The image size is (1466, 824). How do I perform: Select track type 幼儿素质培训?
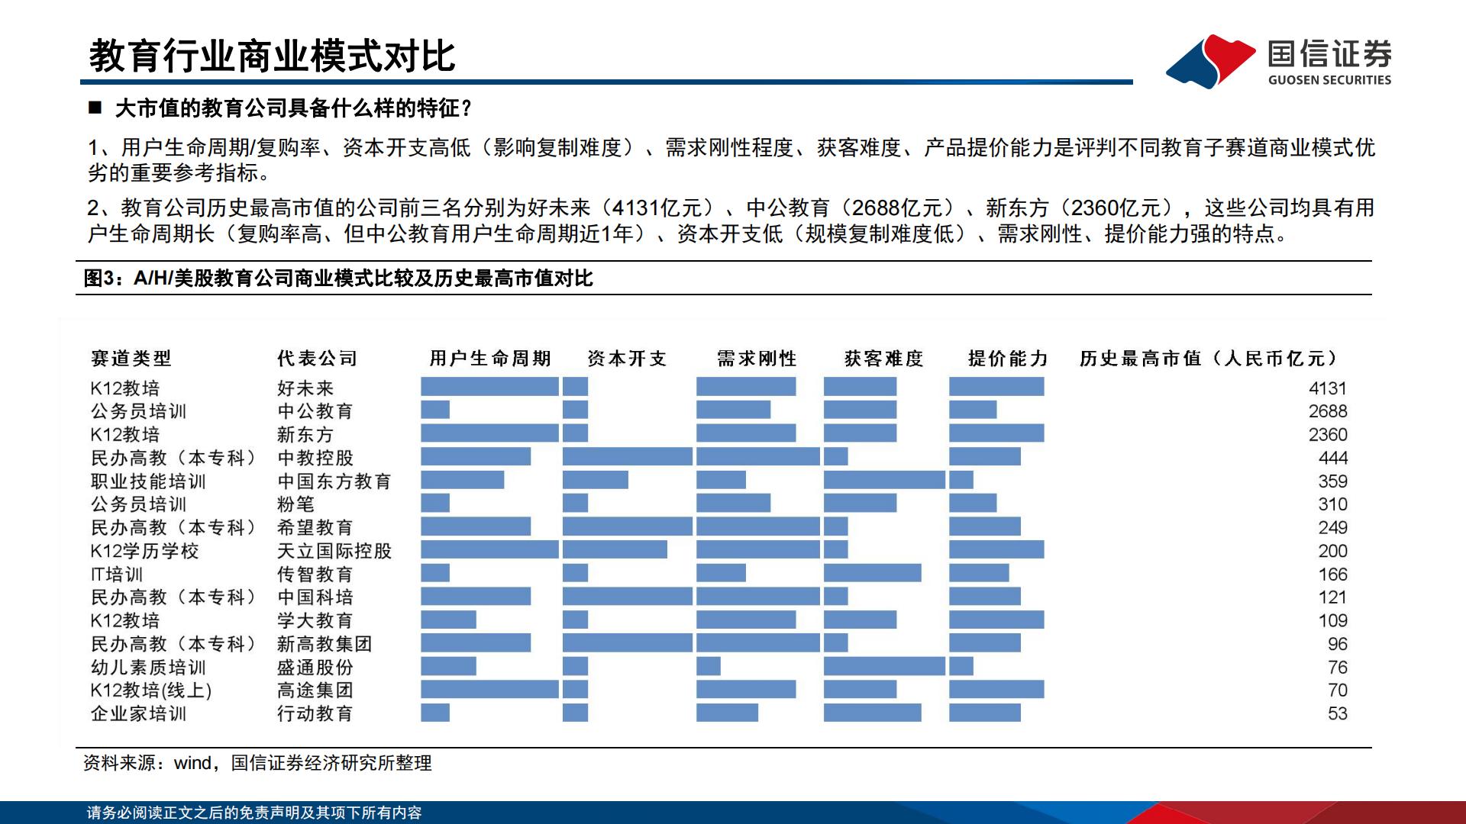tap(148, 668)
